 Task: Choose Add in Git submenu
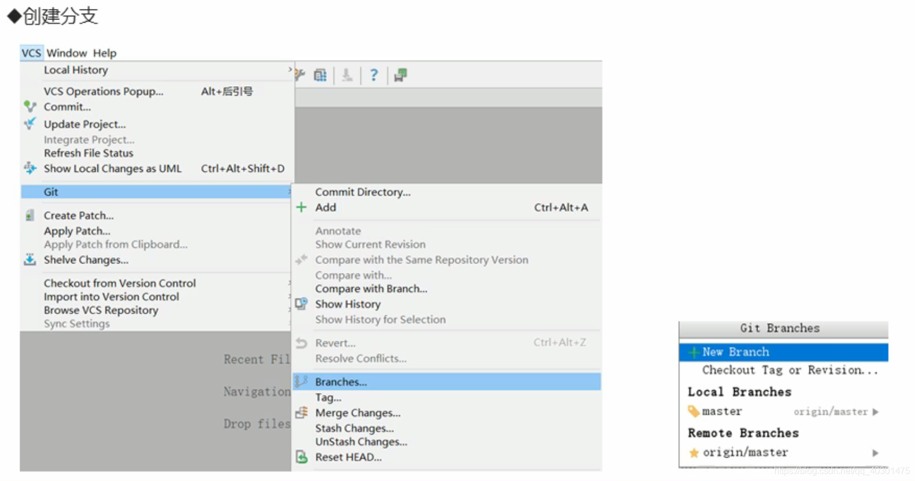coord(325,207)
